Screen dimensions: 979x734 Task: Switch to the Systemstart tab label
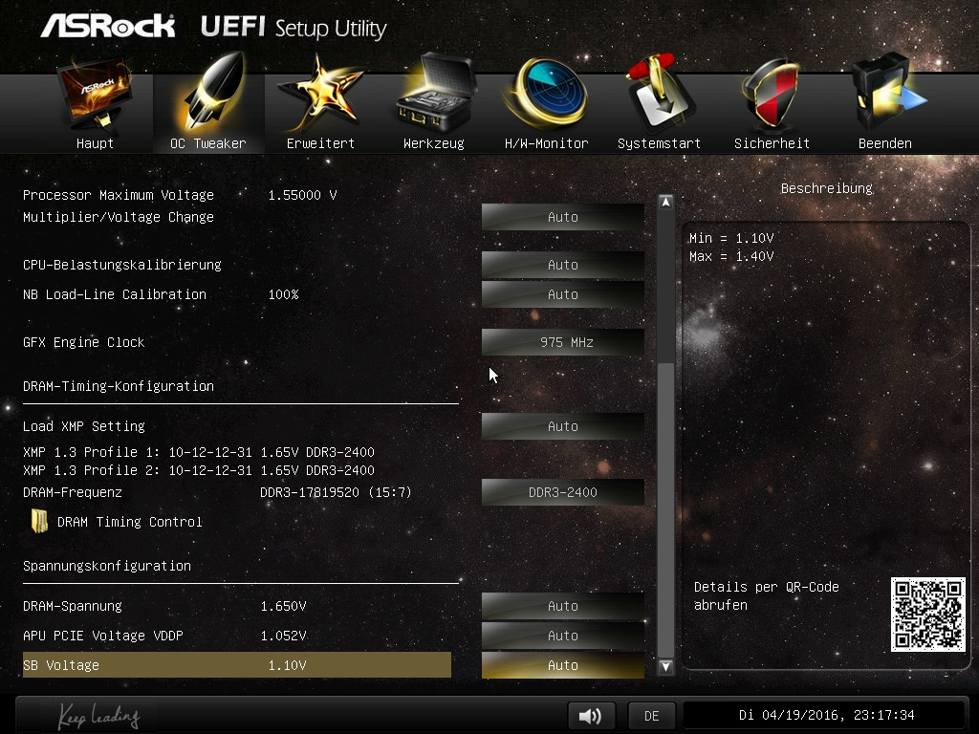(x=659, y=143)
